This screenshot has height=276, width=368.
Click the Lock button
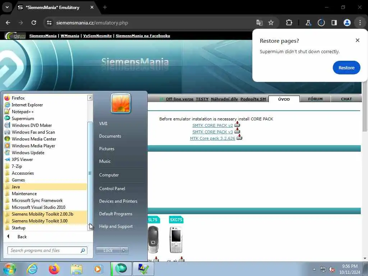[x=108, y=250]
